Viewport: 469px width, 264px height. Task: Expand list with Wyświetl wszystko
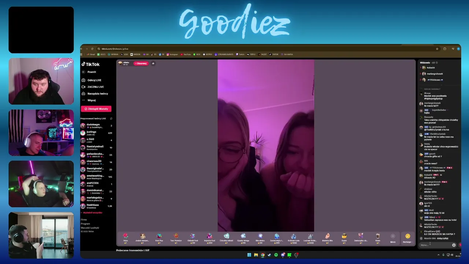92,213
